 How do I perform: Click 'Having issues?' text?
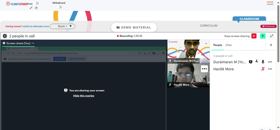point(14,26)
